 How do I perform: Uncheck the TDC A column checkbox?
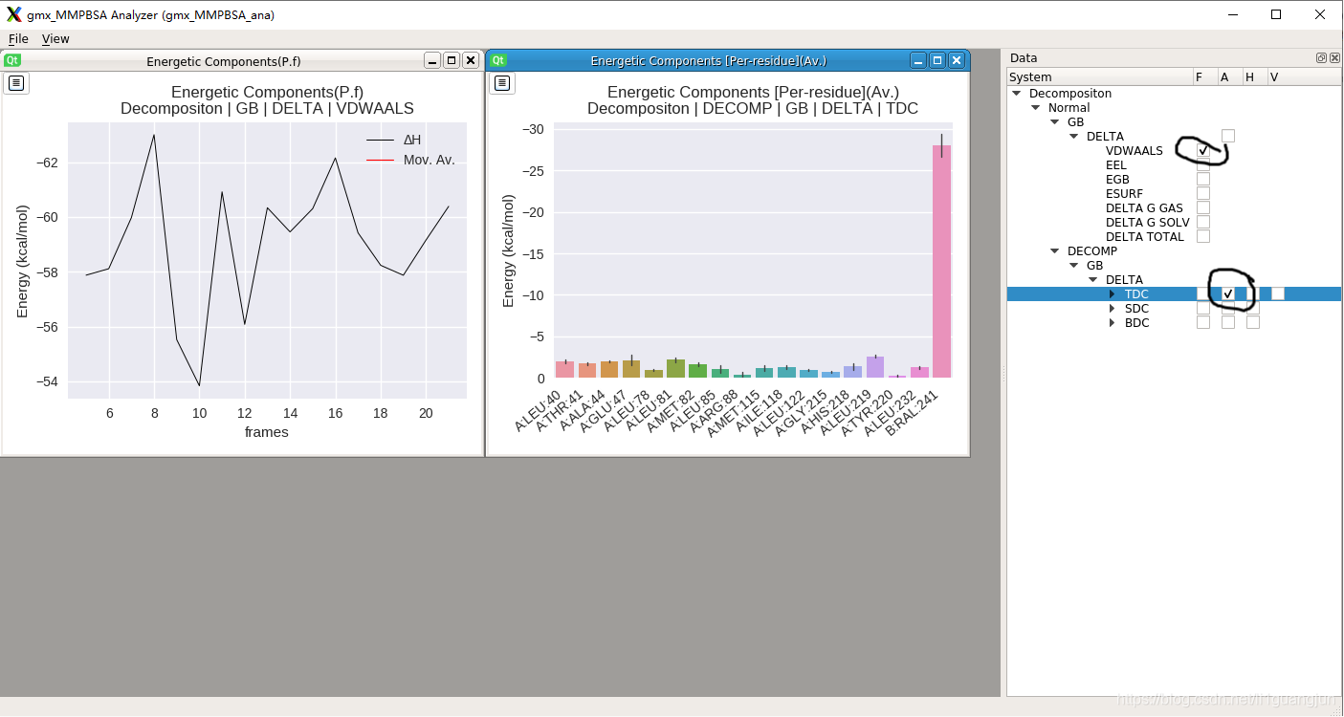pyautogui.click(x=1228, y=293)
